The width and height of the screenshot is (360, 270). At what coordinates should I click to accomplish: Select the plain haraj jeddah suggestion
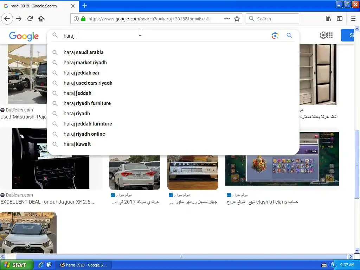[x=173, y=93]
